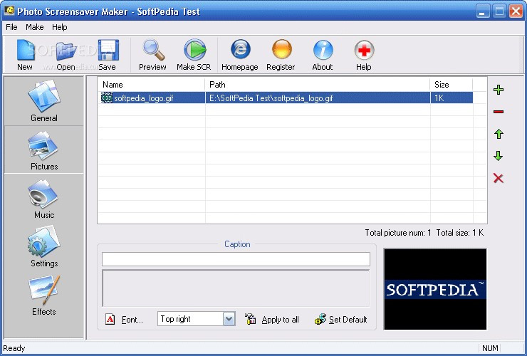Click Total picture num: 1 text

[398, 233]
